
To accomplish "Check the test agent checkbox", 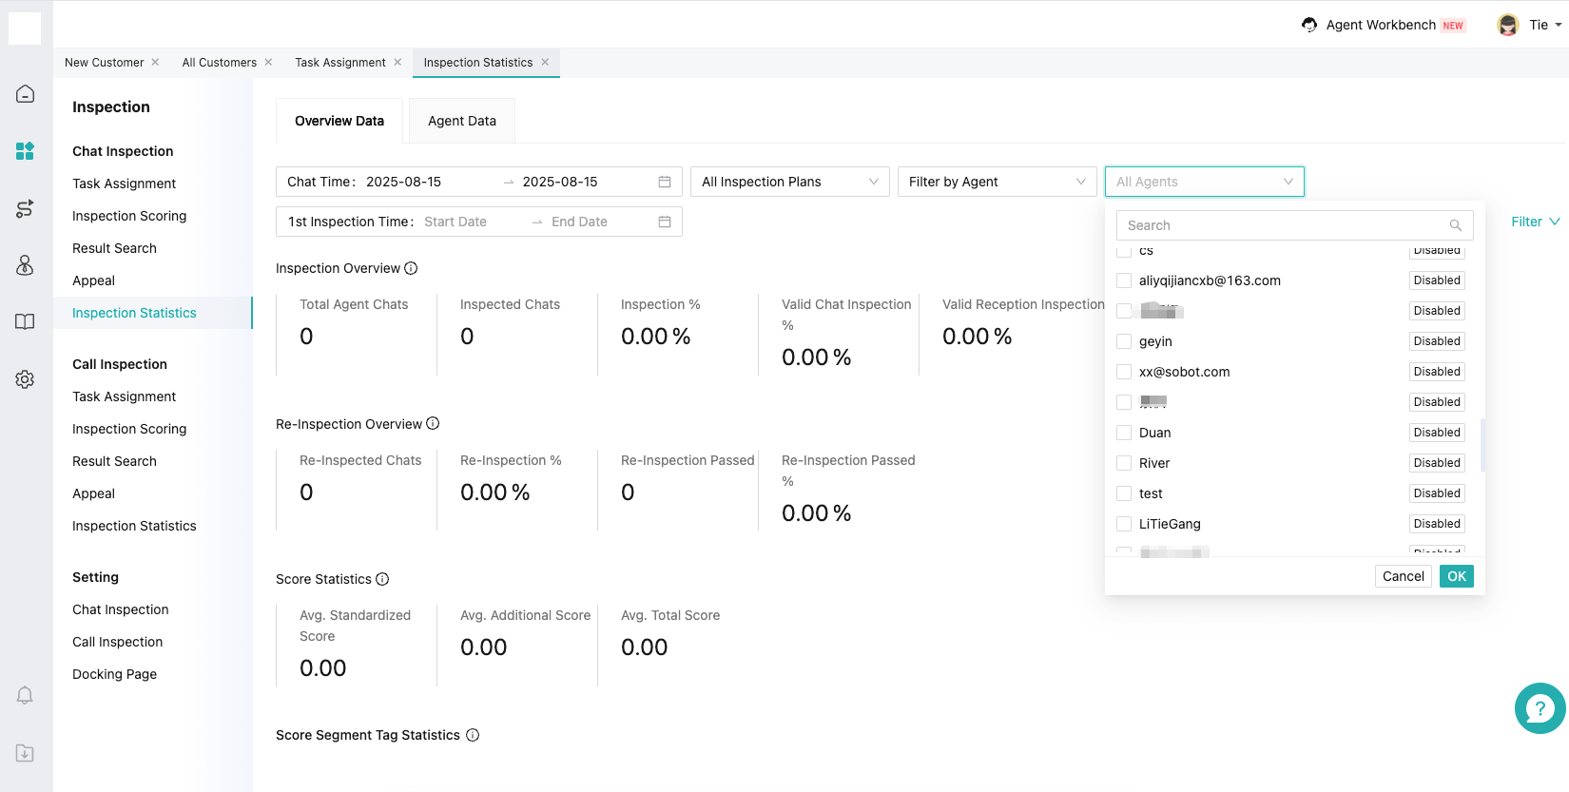I will [x=1124, y=493].
